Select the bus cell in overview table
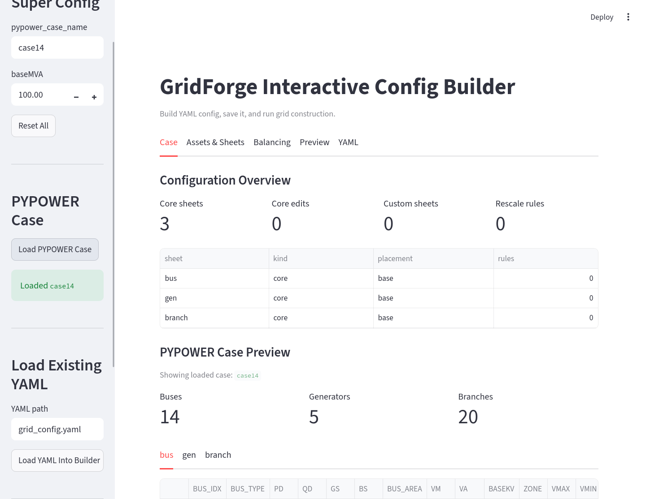 tap(214, 278)
